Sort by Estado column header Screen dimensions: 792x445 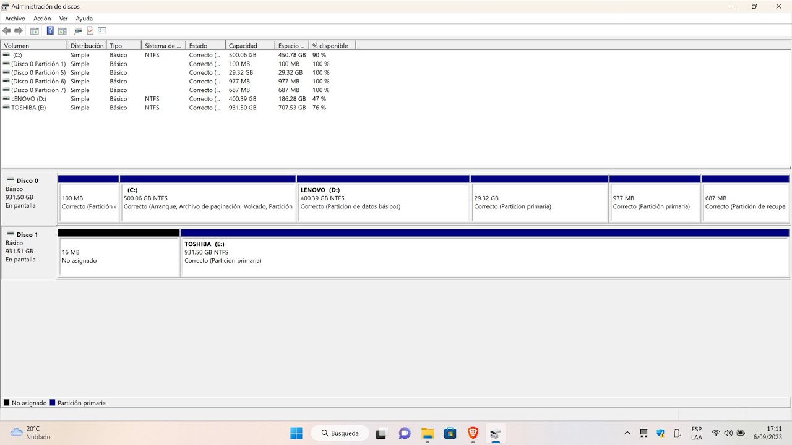[205, 46]
